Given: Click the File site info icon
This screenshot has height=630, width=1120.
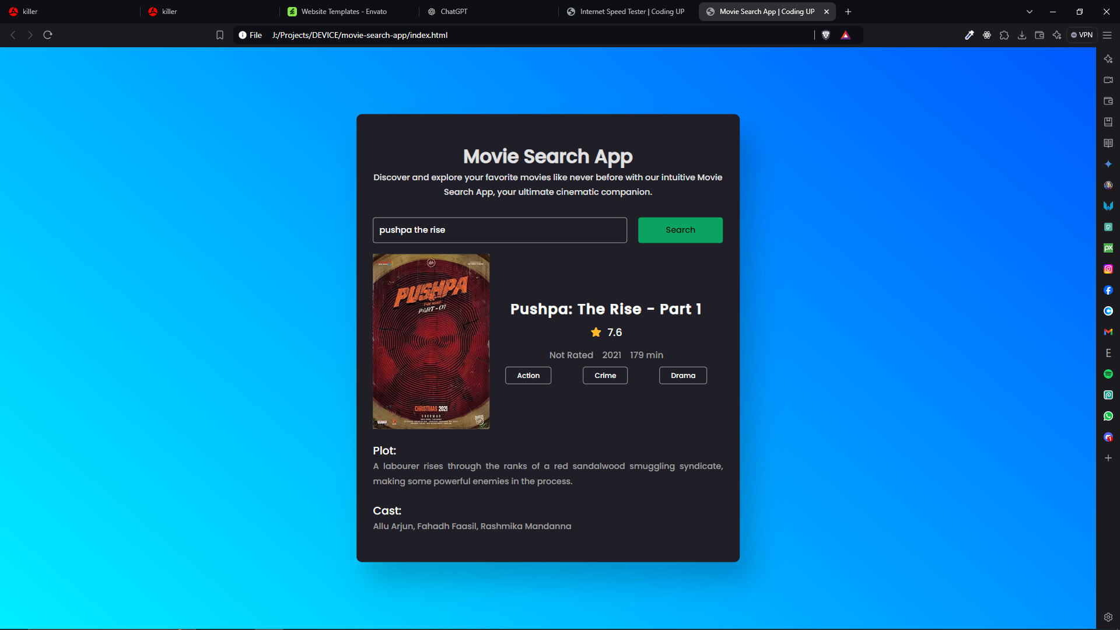Looking at the screenshot, I should pos(250,35).
